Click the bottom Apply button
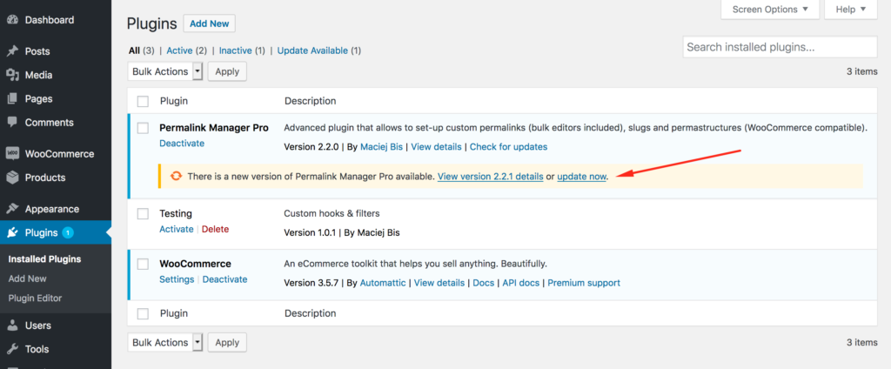The height and width of the screenshot is (369, 891). (x=227, y=343)
